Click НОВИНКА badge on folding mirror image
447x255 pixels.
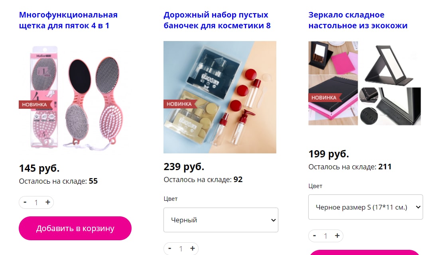coord(325,98)
